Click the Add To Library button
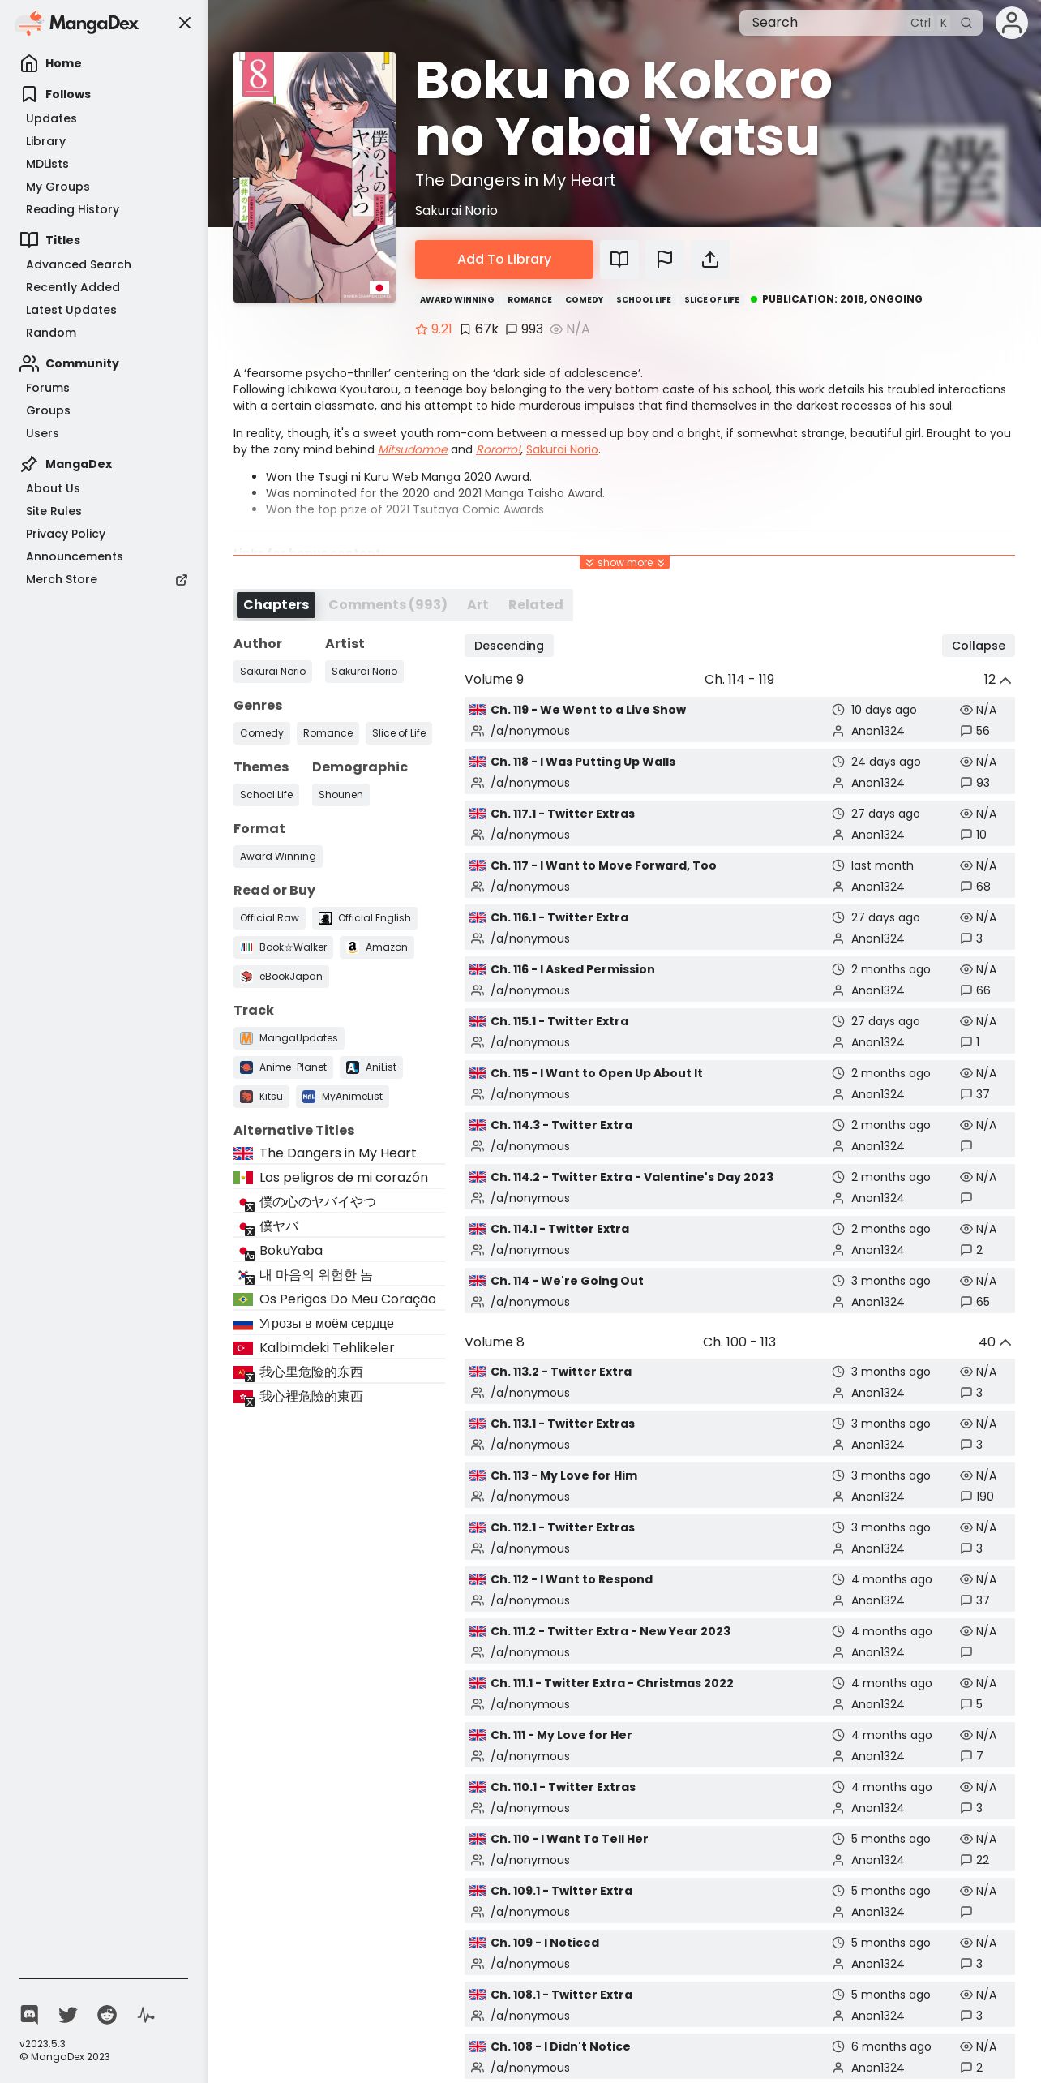Screen dimensions: 1041x2083 [x=504, y=260]
